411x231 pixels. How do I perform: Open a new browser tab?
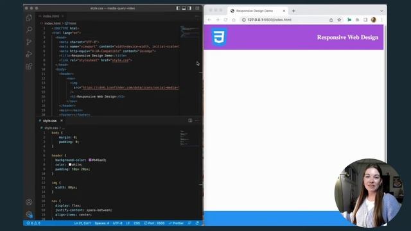click(x=293, y=11)
